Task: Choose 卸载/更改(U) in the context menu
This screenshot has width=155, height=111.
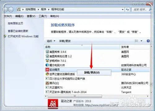Action: 94,72
